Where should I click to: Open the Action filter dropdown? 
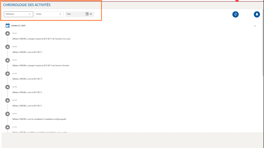pos(49,14)
